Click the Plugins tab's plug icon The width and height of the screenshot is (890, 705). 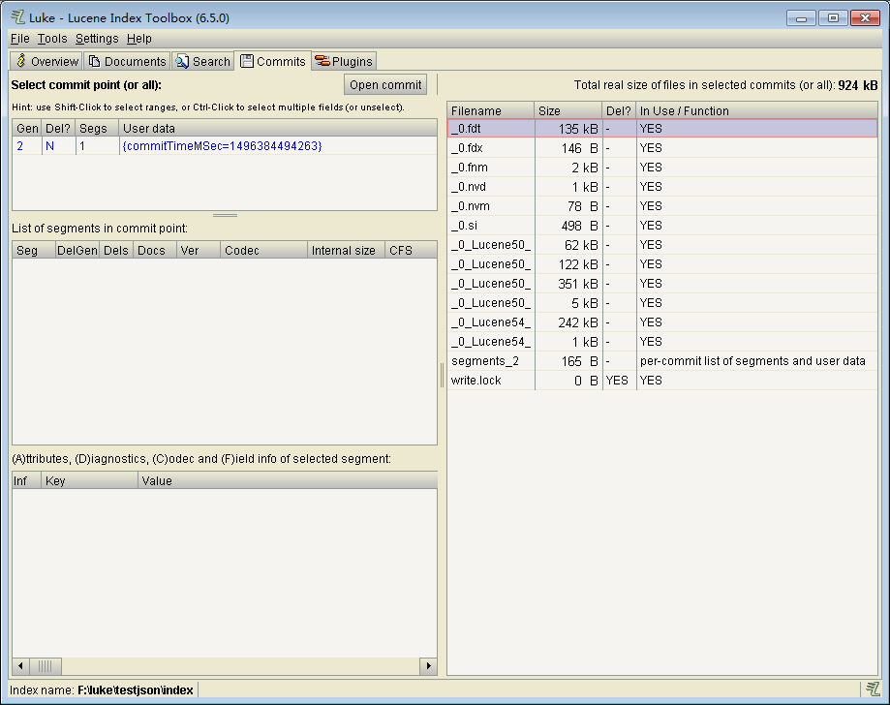point(322,61)
